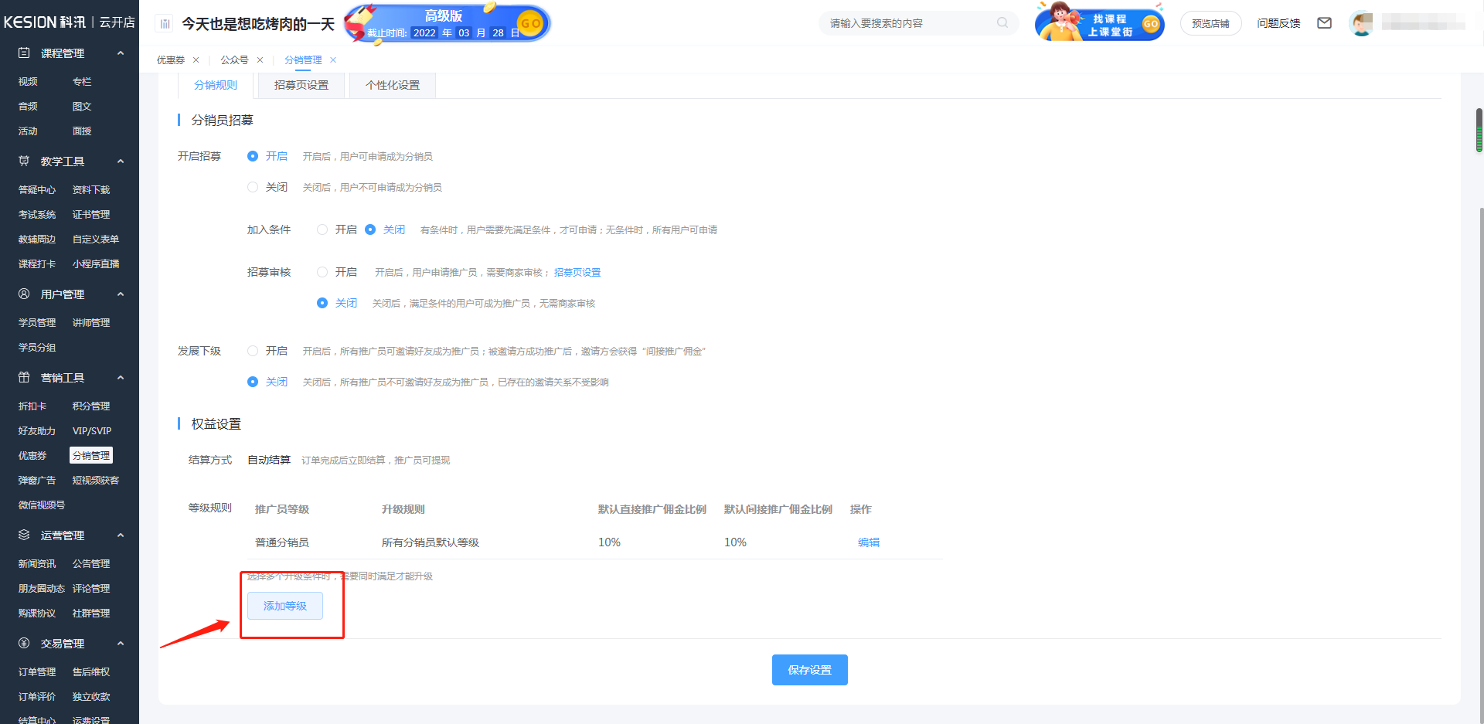Open 售后维权 in the sidebar
The width and height of the screenshot is (1484, 724).
[91, 672]
